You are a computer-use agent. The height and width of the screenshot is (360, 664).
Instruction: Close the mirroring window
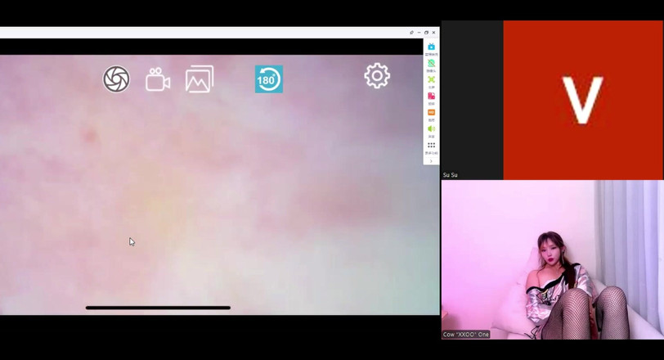(x=433, y=33)
